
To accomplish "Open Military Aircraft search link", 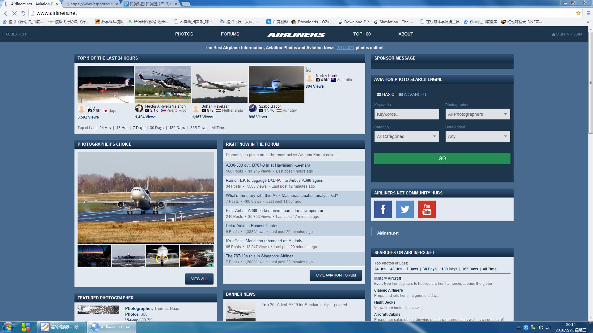I will coord(388,278).
